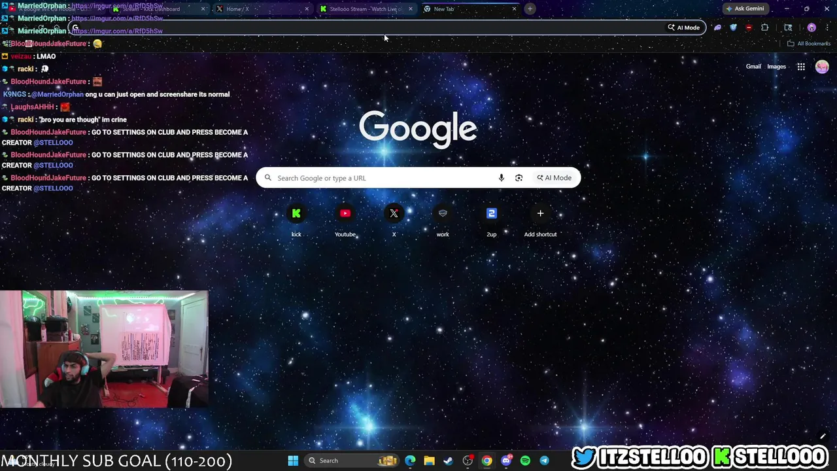Screen dimensions: 837x471
Task: Open the X shortcut tile
Action: coord(394,213)
